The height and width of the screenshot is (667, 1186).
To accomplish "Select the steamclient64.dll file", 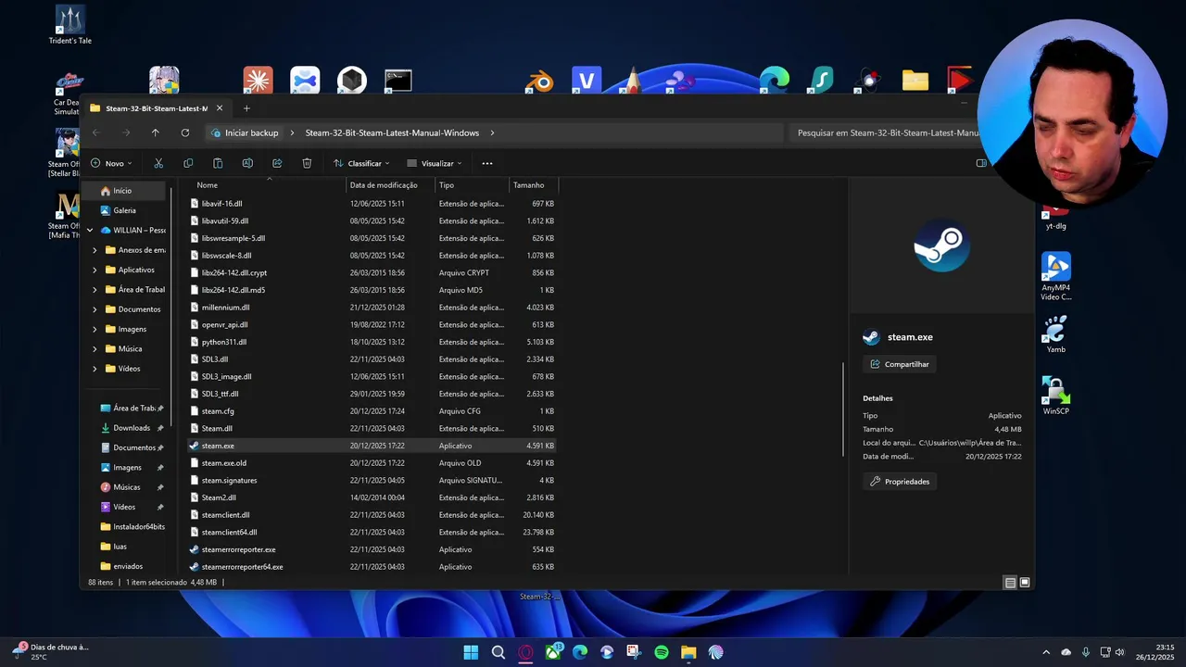I will click(x=372, y=532).
